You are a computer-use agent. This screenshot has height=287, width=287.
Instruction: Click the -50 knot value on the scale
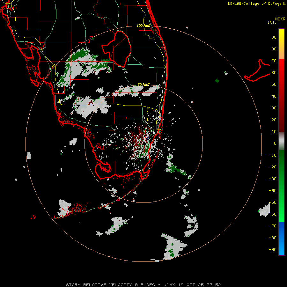[x=273, y=202]
